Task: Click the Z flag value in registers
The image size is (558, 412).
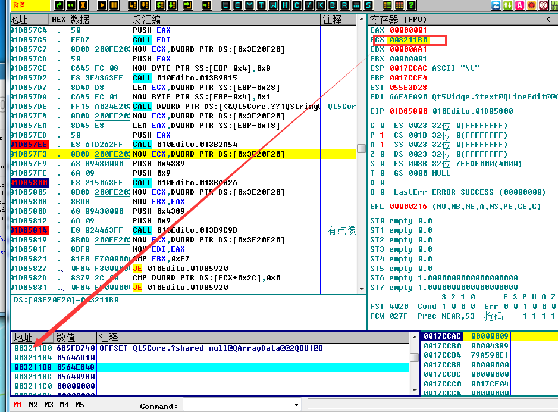Action: [382, 154]
